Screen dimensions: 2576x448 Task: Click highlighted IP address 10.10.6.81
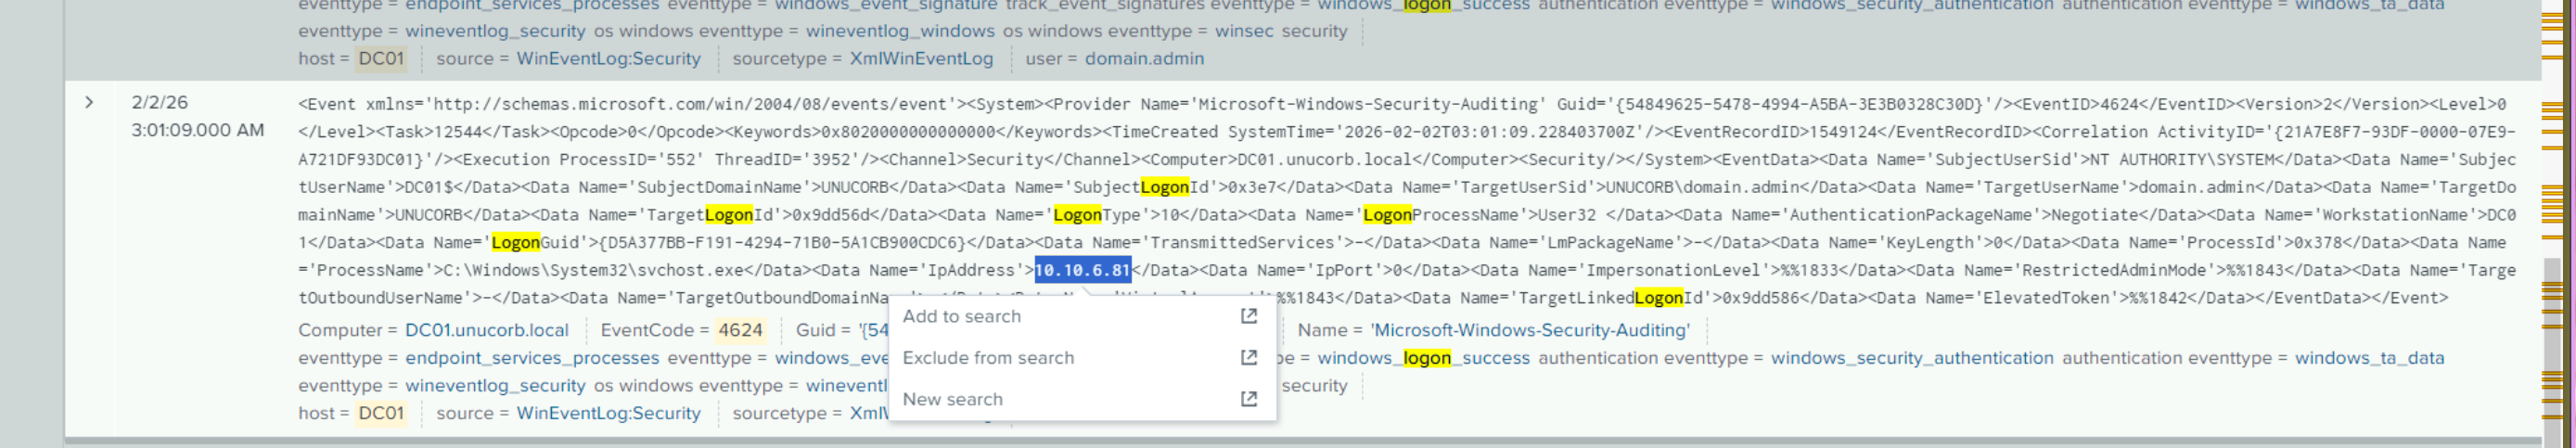coord(1082,270)
